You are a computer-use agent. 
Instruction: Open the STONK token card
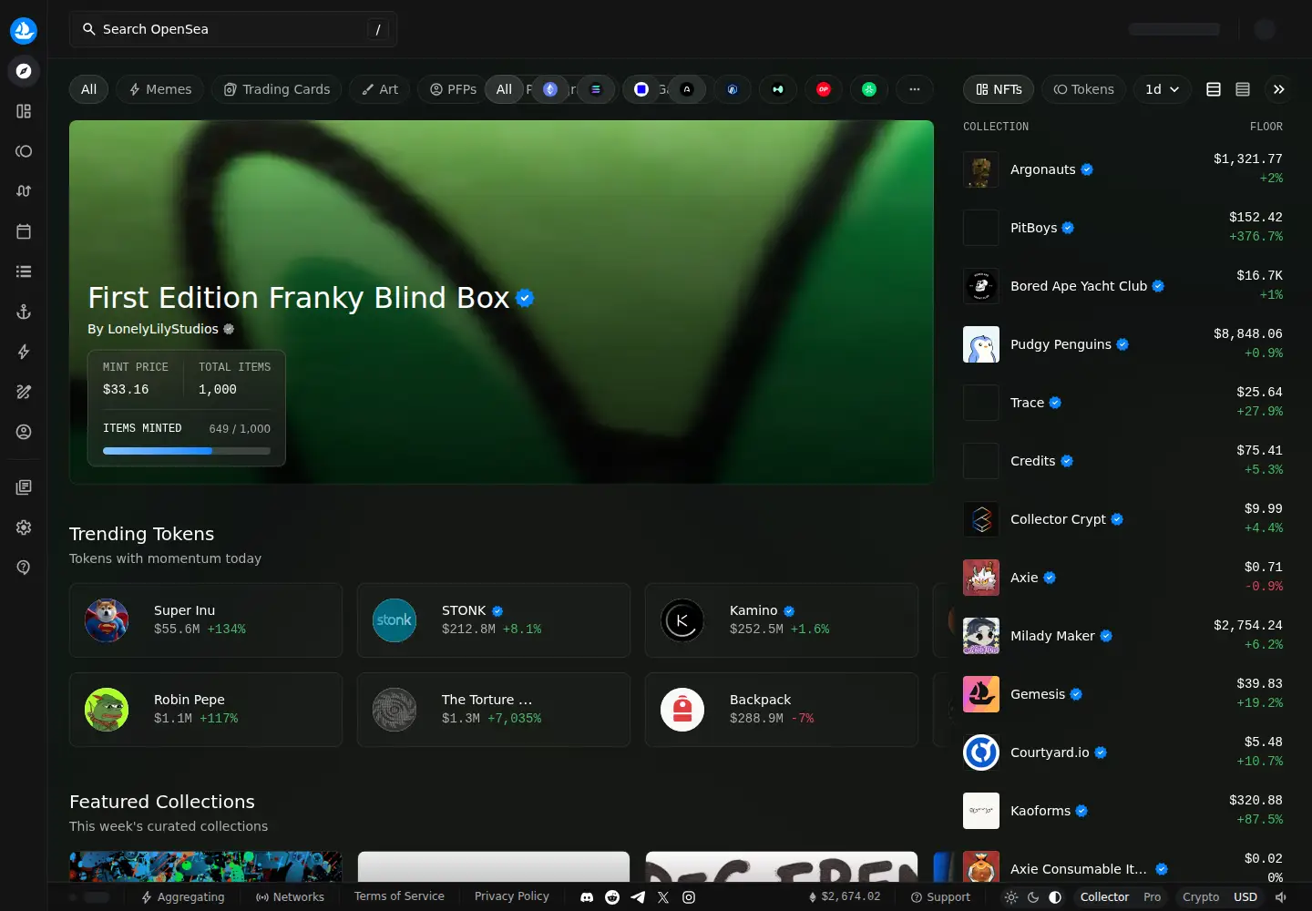[x=494, y=620]
